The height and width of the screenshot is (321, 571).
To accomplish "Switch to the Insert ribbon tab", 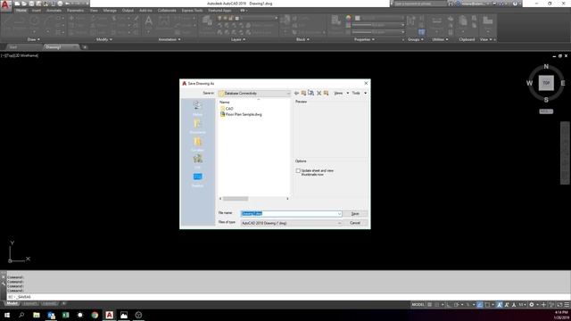I will click(37, 11).
